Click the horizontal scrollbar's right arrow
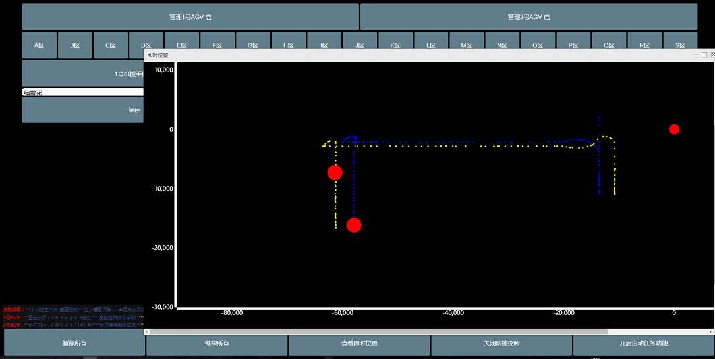This screenshot has width=715, height=359. coord(712,332)
